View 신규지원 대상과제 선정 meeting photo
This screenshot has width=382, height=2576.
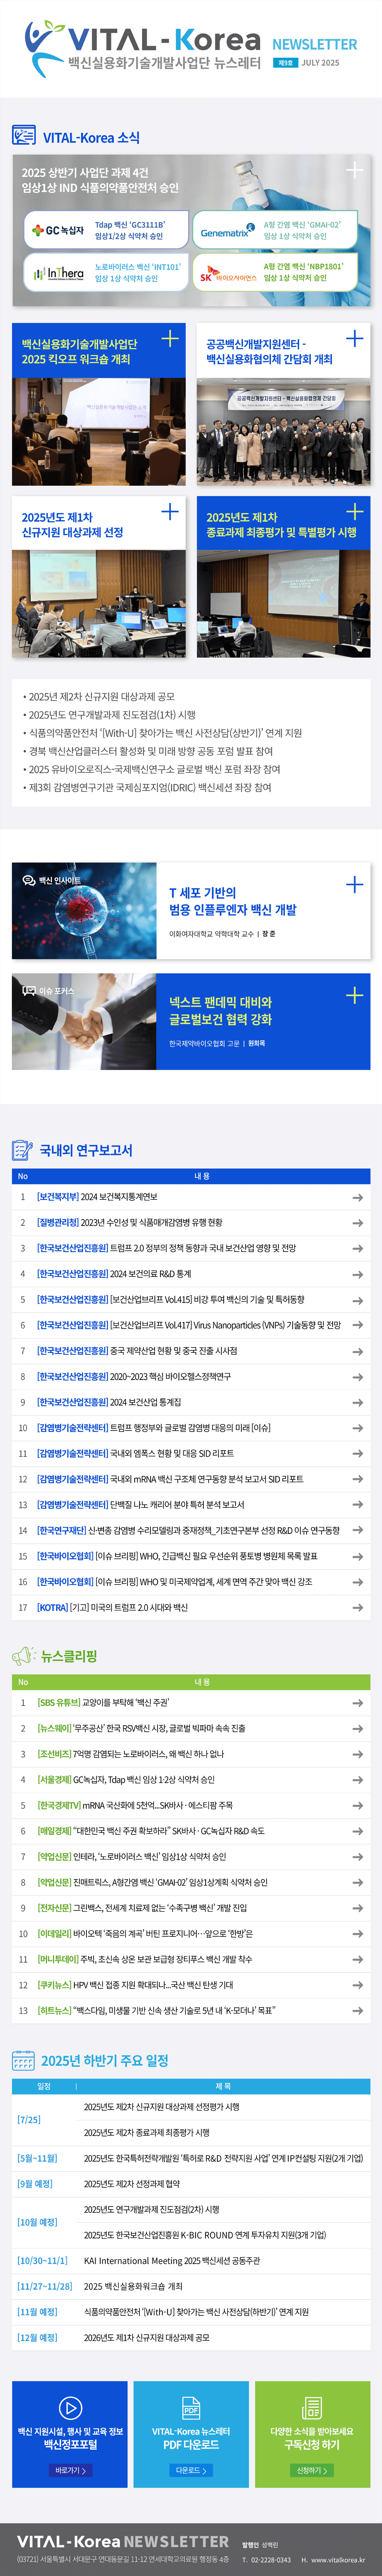coord(99,604)
